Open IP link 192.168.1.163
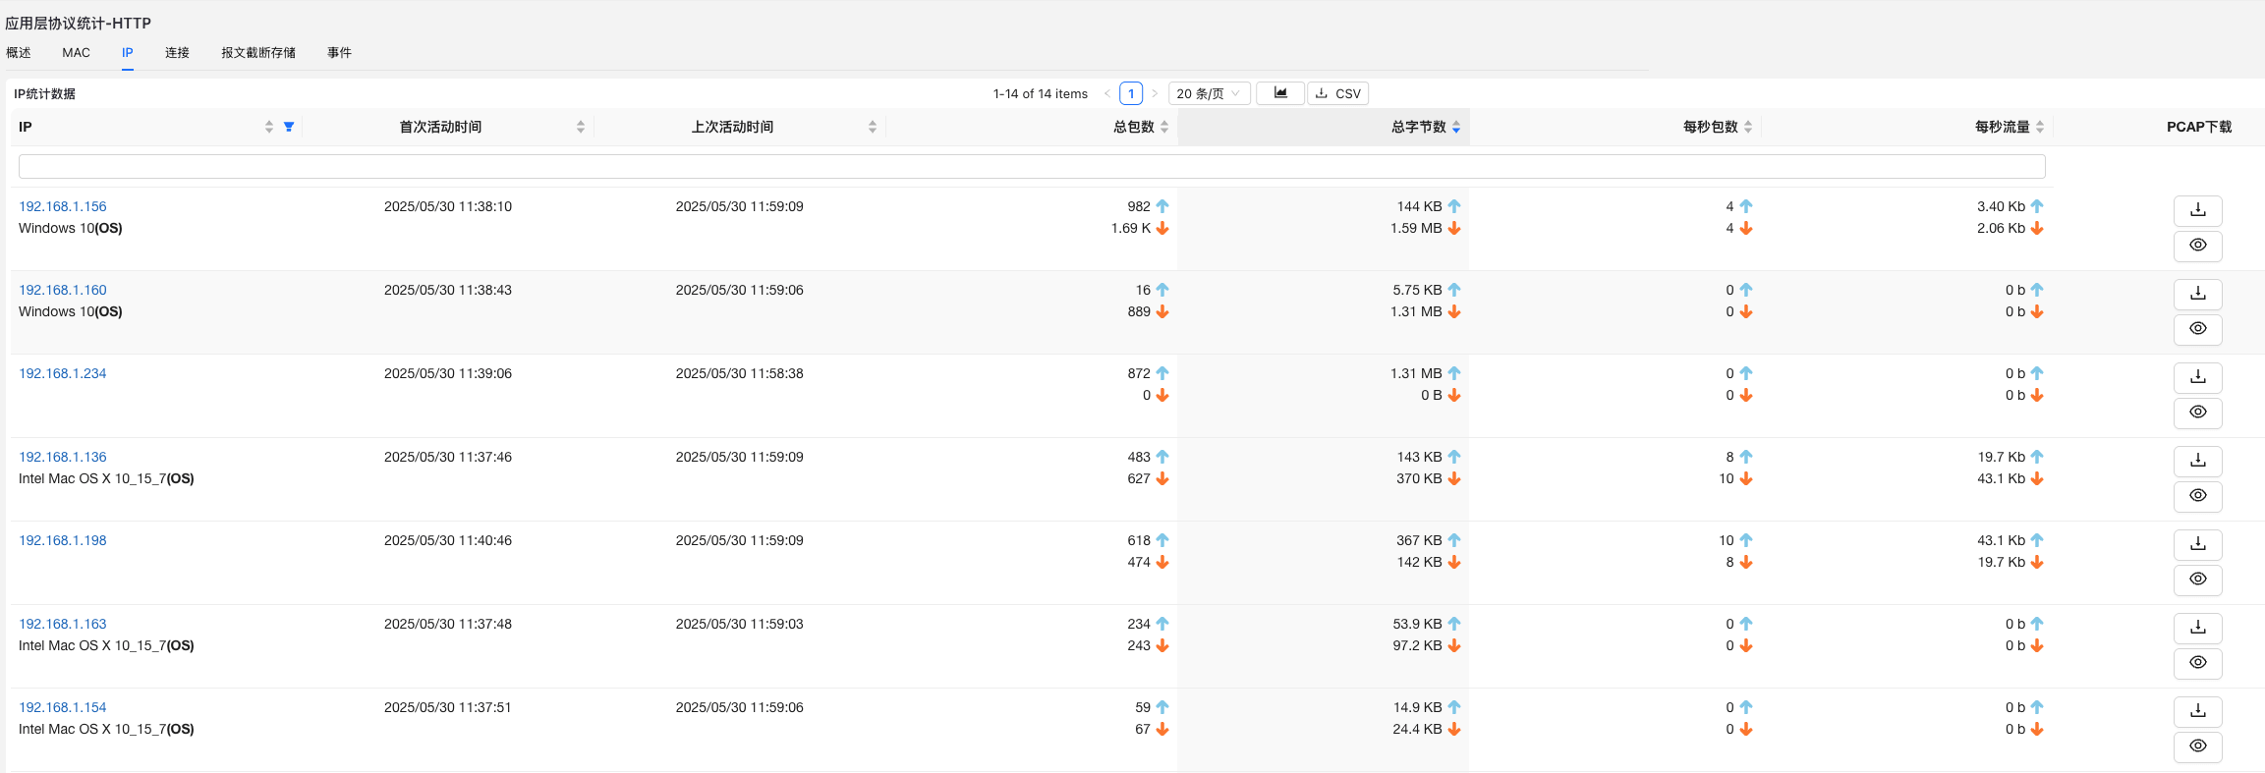2265x773 pixels. tap(63, 624)
